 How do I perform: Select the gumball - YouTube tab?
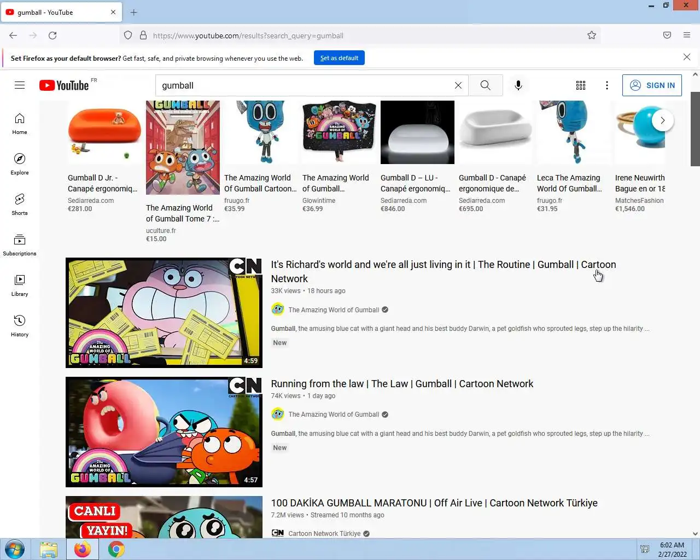coord(61,12)
